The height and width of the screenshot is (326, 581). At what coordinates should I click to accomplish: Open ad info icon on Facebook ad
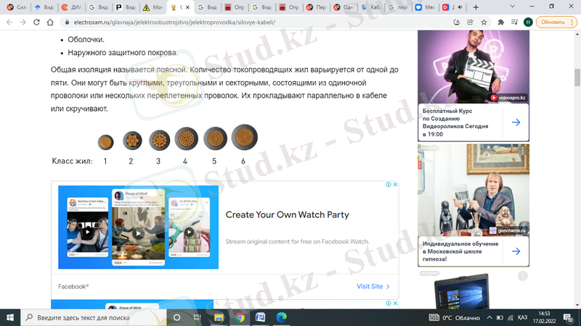(x=389, y=185)
